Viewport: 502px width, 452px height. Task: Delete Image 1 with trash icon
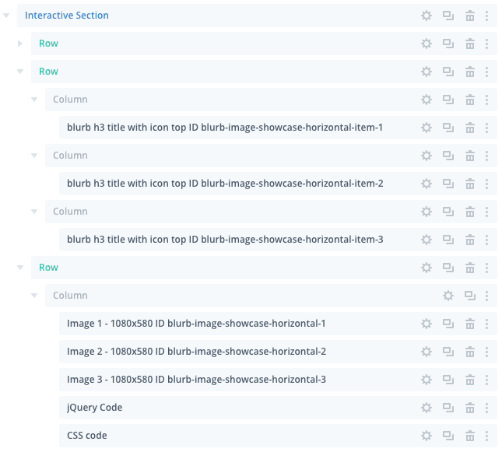pyautogui.click(x=469, y=324)
